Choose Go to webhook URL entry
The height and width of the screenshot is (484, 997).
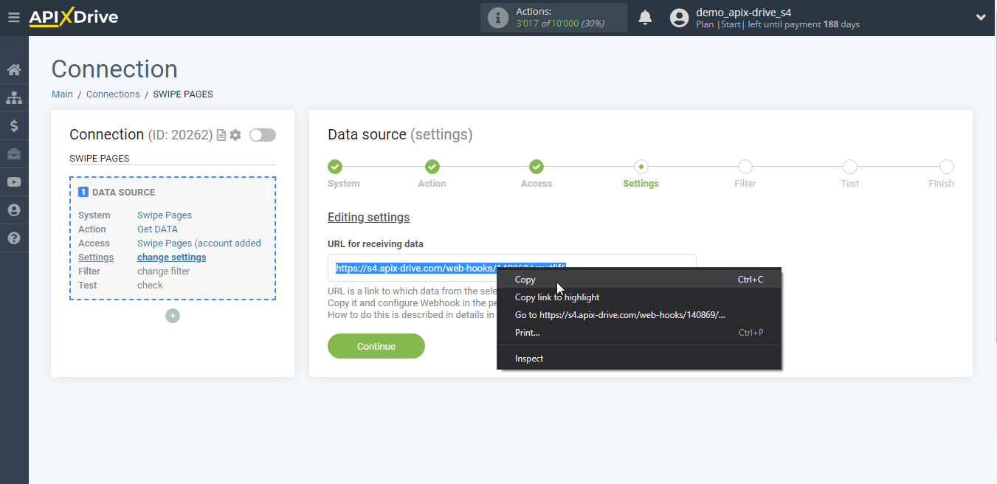pyautogui.click(x=639, y=315)
